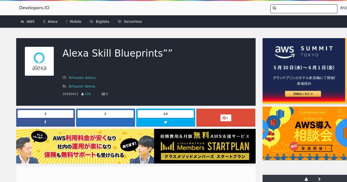Viewport: 347px width, 182px height.
Task: Click the Facebook f icon
Action: pos(45,122)
